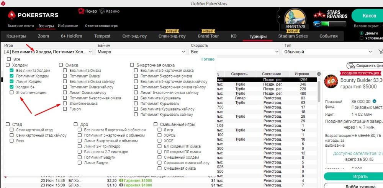Switch to the Stadium Series tab
Viewport: 383px width, 188px height.
coord(293,36)
